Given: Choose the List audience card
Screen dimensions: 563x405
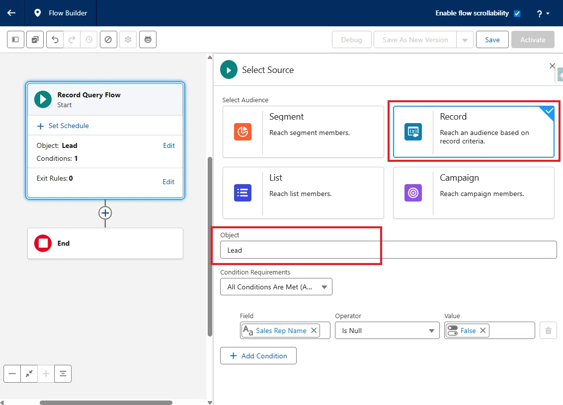Looking at the screenshot, I should [304, 193].
